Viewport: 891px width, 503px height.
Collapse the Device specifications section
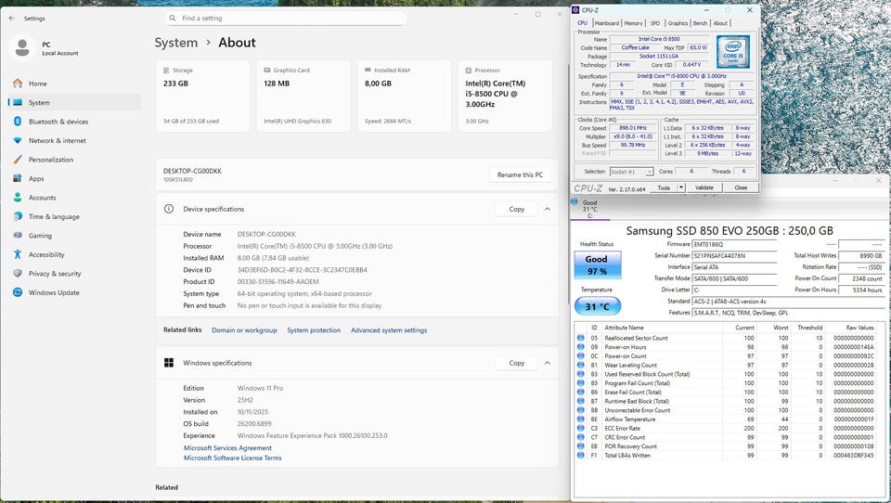coord(548,209)
